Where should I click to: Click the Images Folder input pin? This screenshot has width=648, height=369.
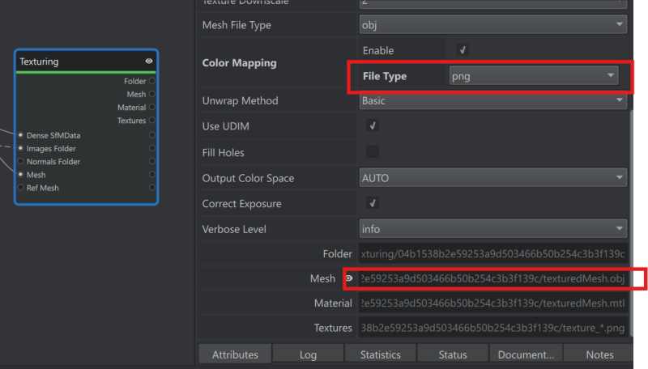20,148
